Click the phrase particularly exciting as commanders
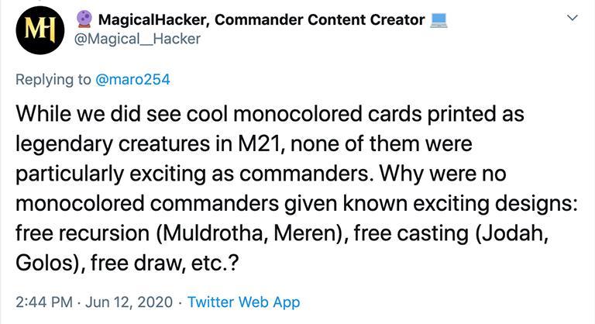 [192, 174]
